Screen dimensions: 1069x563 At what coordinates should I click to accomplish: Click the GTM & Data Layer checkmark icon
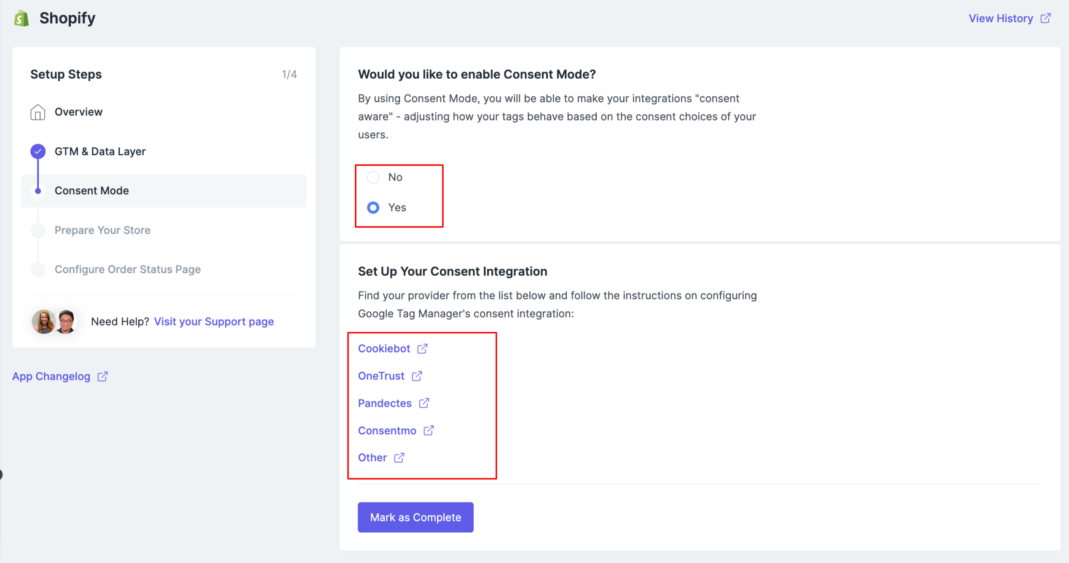(38, 151)
